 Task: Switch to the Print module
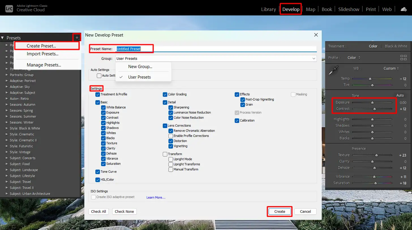(371, 9)
